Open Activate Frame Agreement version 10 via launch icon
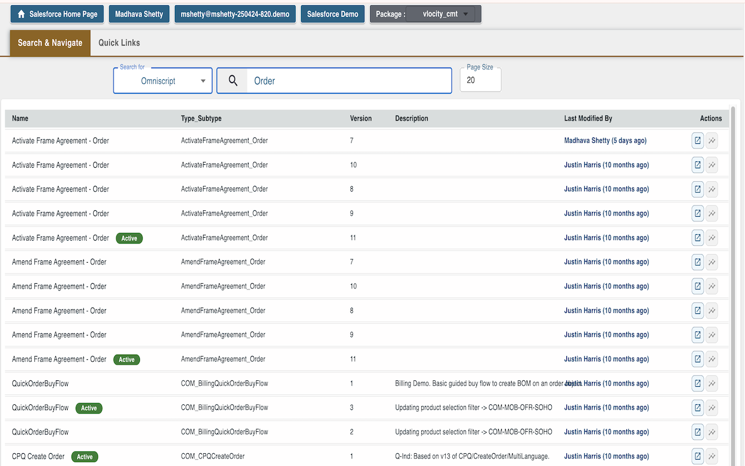The height and width of the screenshot is (466, 745). coord(697,165)
